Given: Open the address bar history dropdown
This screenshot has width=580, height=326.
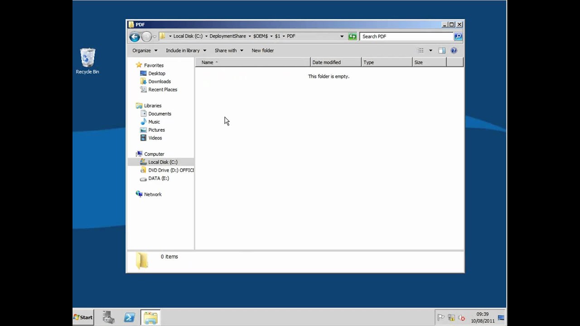Looking at the screenshot, I should pos(342,36).
